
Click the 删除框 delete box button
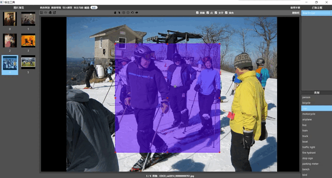tap(295, 13)
